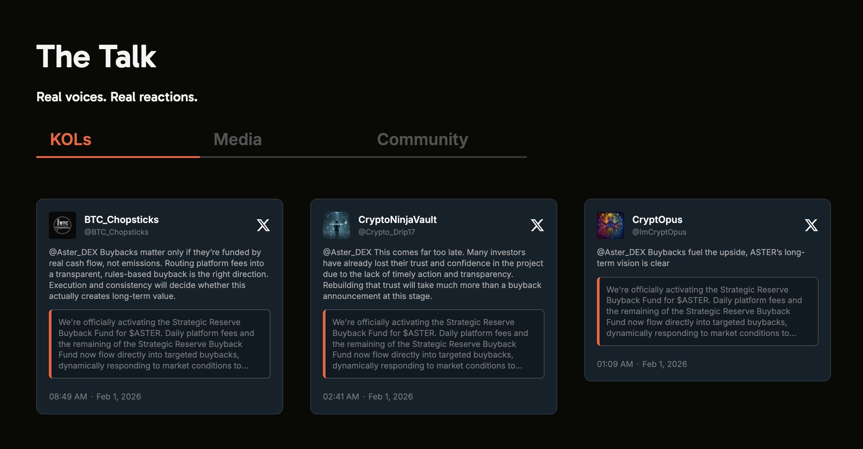The width and height of the screenshot is (863, 449).
Task: Select the KOLs tab
Action: tap(71, 140)
